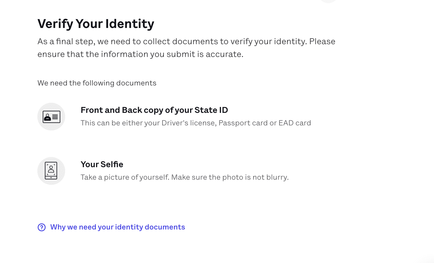Open 'Why we need your identity documents' link
This screenshot has width=434, height=263.
pos(118,227)
